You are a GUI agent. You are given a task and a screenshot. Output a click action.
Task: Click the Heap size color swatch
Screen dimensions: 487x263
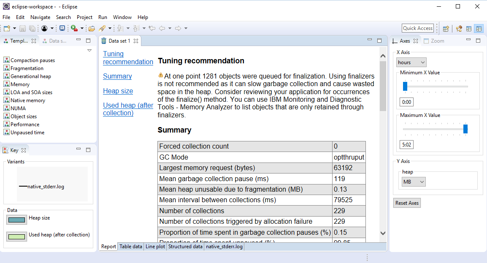pos(17,220)
